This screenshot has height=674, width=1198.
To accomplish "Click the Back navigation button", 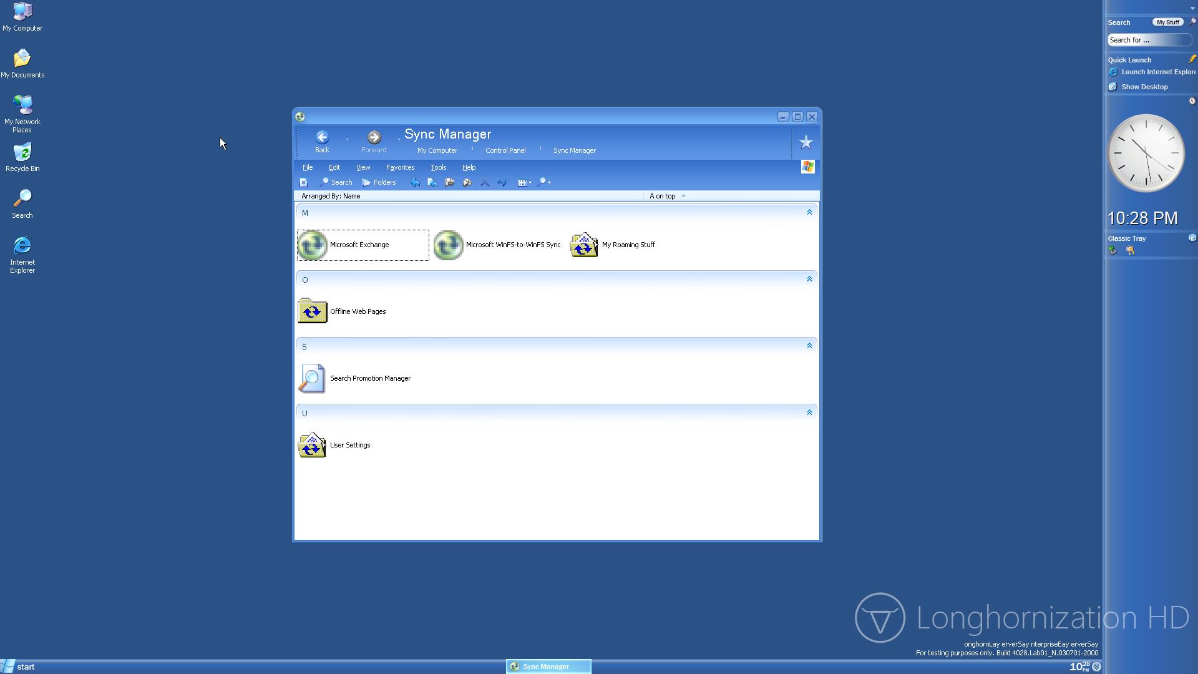I will (322, 141).
